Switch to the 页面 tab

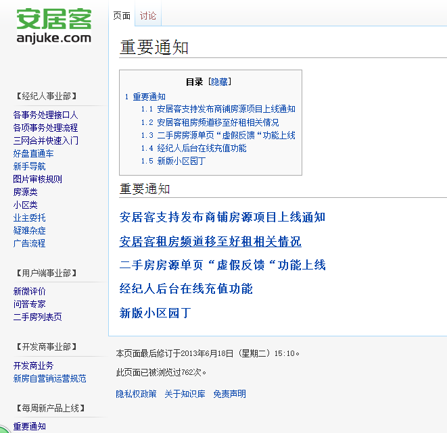pos(122,16)
